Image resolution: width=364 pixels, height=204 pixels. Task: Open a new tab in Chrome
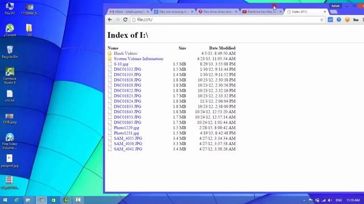[334, 12]
